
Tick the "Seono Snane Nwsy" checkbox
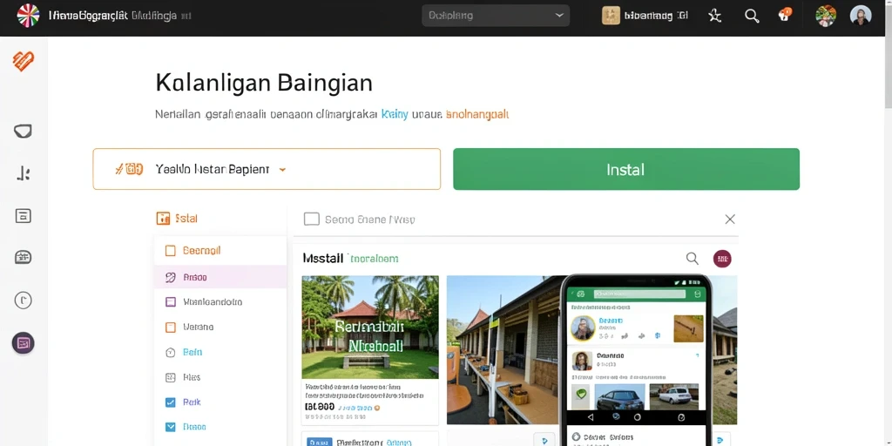(312, 219)
